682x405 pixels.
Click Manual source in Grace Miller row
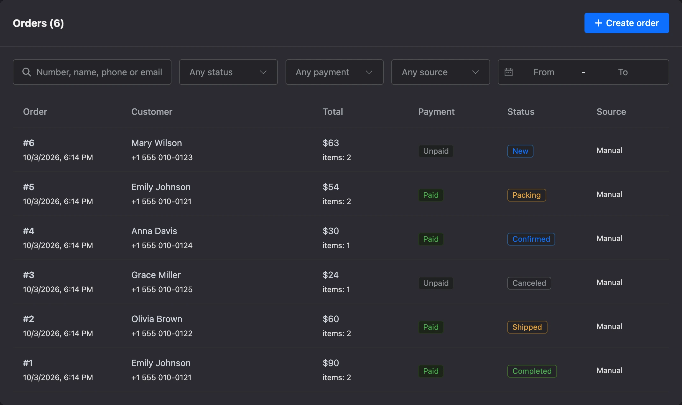609,283
